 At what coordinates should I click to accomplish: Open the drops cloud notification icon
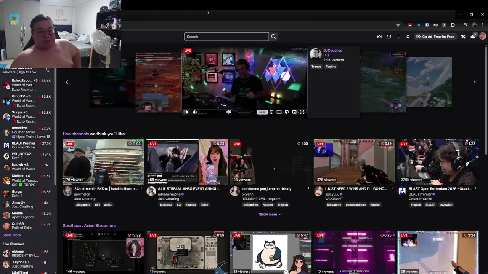(473, 36)
